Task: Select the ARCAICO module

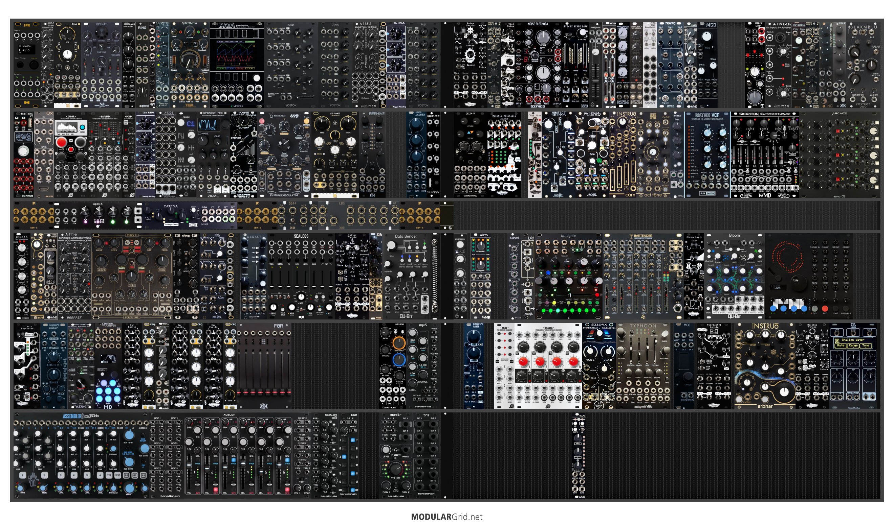Action: [x=840, y=154]
